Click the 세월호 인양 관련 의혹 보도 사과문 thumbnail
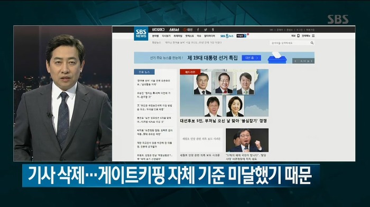The image size is (370, 207). pyautogui.click(x=201, y=140)
